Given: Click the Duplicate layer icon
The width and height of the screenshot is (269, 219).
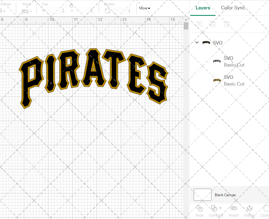Looking at the screenshot, I should click(x=213, y=24).
